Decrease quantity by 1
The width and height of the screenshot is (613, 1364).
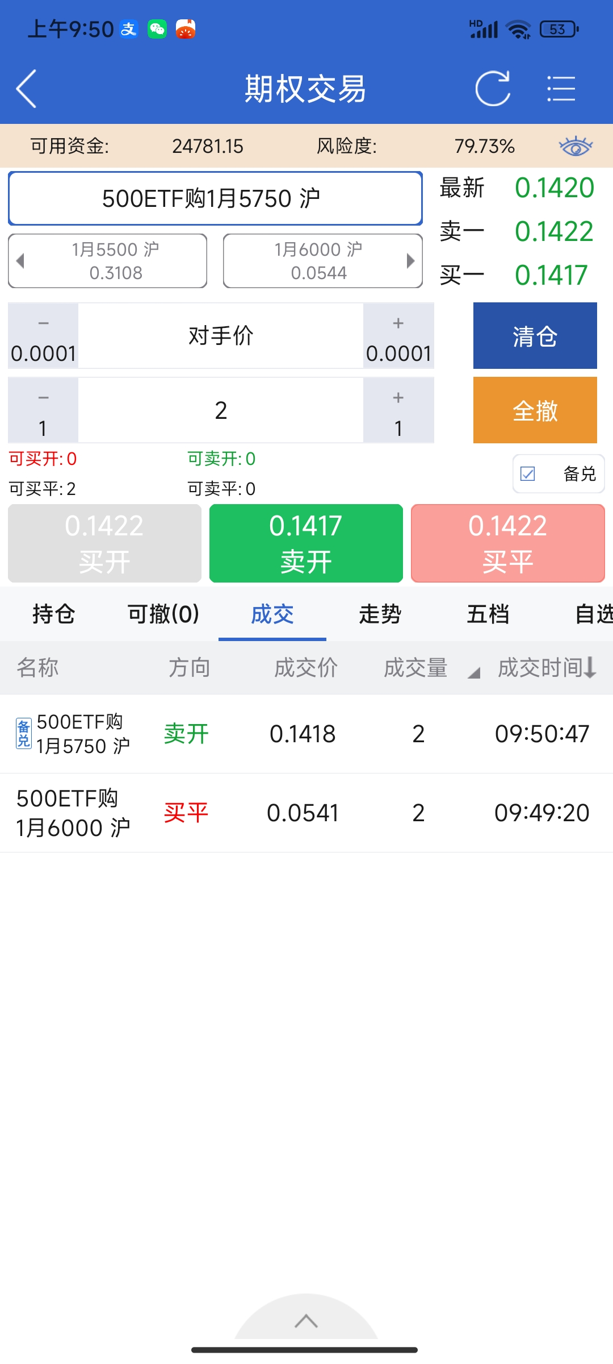pyautogui.click(x=43, y=410)
